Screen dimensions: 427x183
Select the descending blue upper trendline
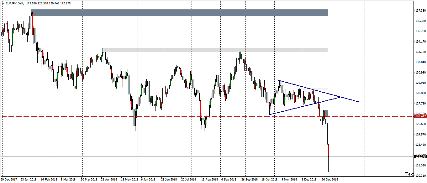coord(319,91)
